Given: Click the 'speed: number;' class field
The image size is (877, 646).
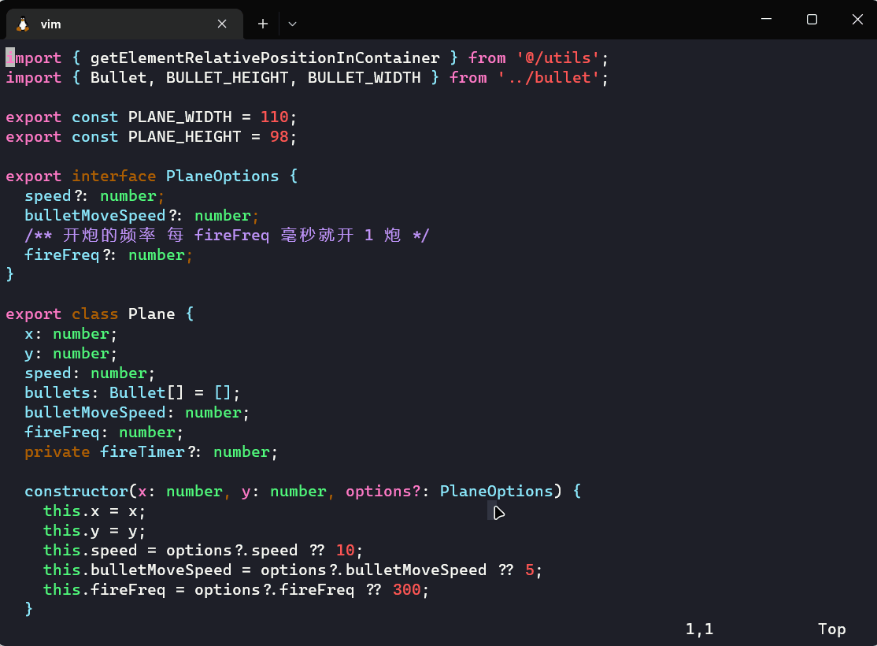Looking at the screenshot, I should coord(90,373).
